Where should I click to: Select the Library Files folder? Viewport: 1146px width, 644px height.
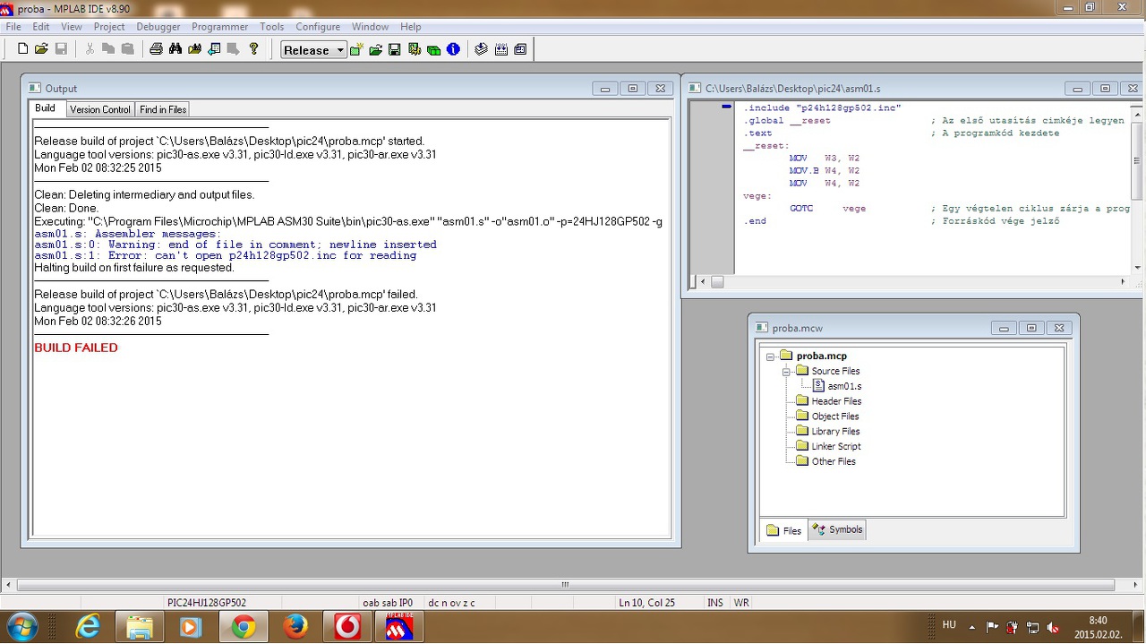(835, 432)
